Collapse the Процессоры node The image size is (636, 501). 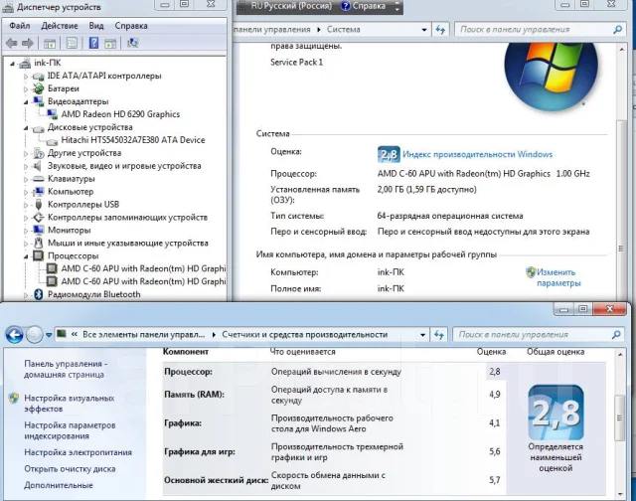pos(26,256)
